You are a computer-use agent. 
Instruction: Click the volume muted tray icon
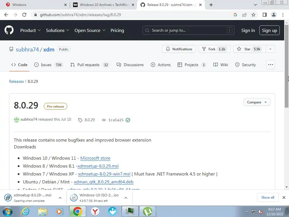pyautogui.click(x=260, y=212)
